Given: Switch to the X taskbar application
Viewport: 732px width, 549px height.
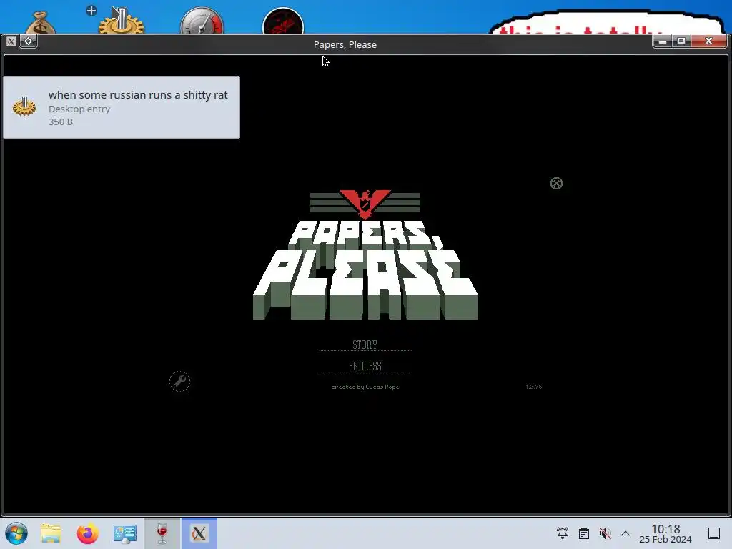Looking at the screenshot, I should pyautogui.click(x=199, y=533).
